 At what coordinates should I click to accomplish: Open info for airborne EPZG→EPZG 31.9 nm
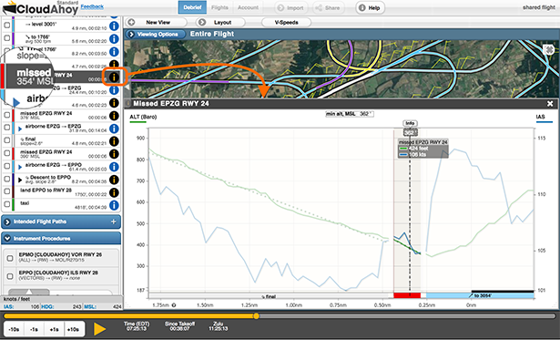pyautogui.click(x=114, y=129)
